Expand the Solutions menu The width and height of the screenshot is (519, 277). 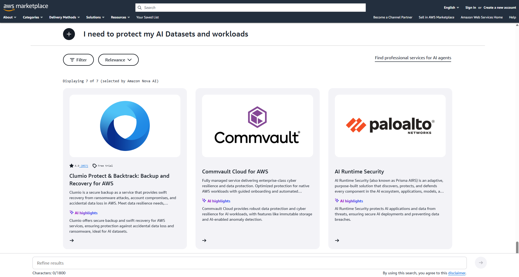click(x=95, y=17)
